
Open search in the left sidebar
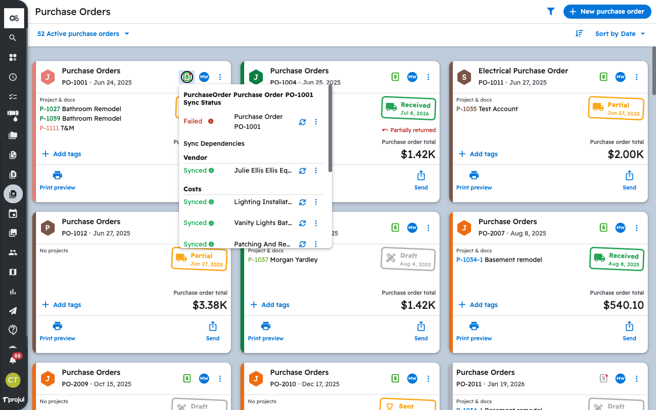13,38
